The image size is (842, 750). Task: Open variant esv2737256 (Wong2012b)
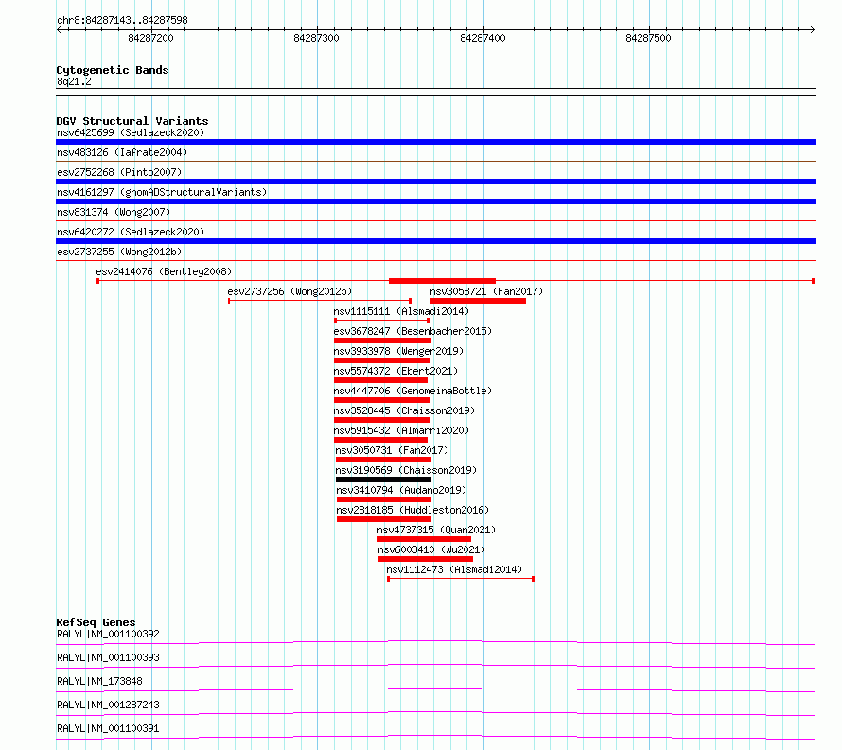click(289, 291)
